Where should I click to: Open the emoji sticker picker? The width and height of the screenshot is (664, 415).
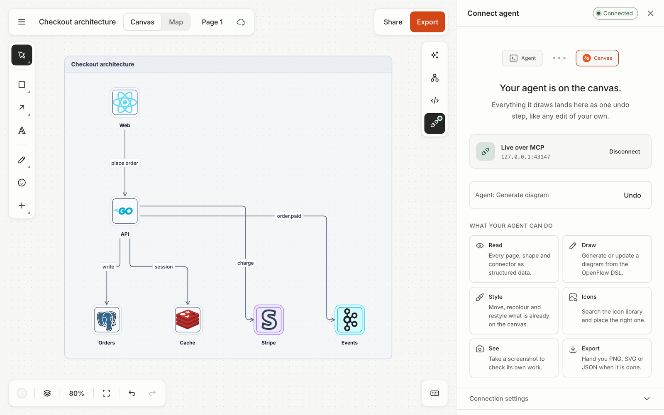coord(22,183)
